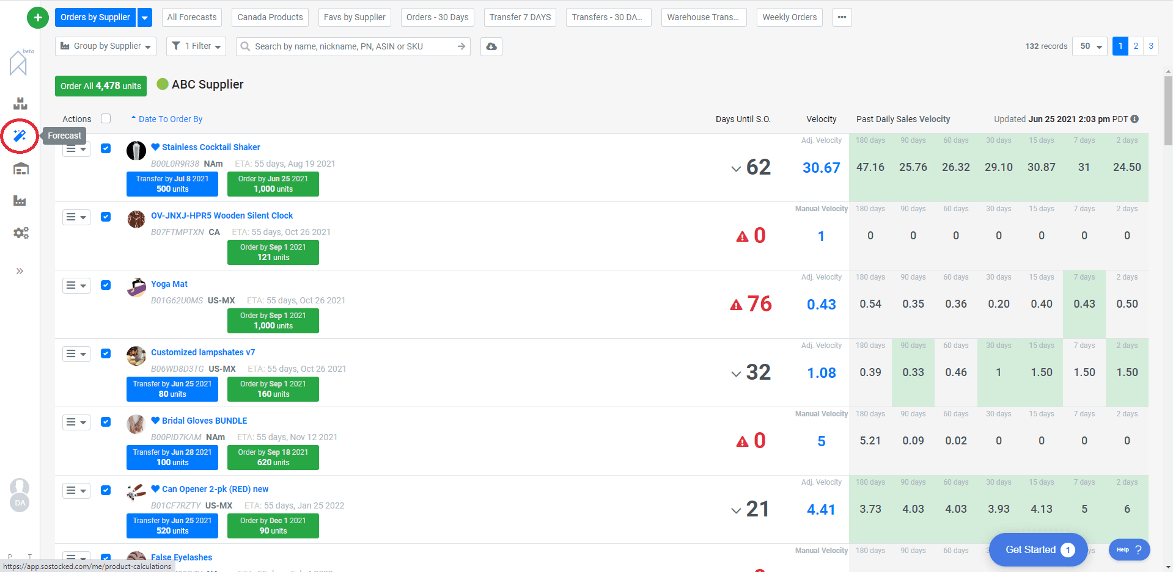The height and width of the screenshot is (572, 1173).
Task: Open dropdown arrow beside Orders by Supplier
Action: (x=145, y=17)
